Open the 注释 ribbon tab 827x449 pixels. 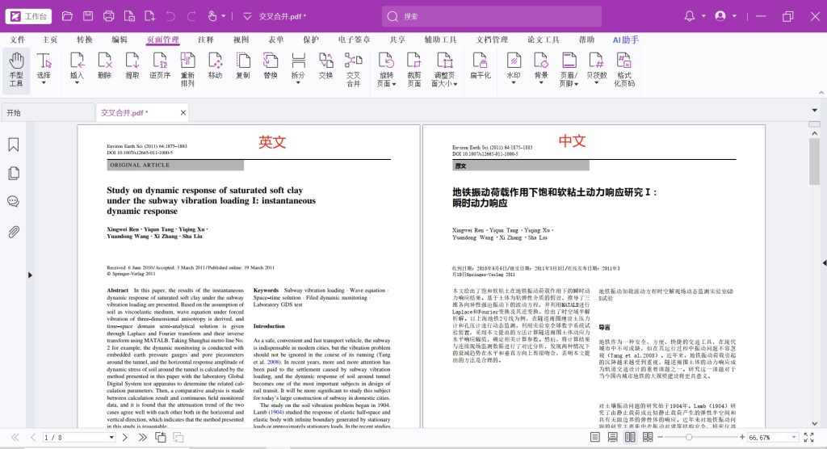[x=205, y=40]
